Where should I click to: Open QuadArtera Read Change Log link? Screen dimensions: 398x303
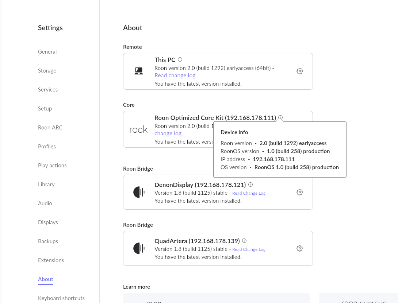coord(249,249)
